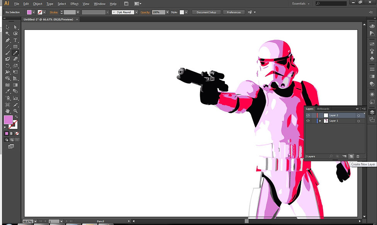Image resolution: width=377 pixels, height=225 pixels.
Task: Hide Layer 2 with its eye icon
Action: (x=308, y=115)
